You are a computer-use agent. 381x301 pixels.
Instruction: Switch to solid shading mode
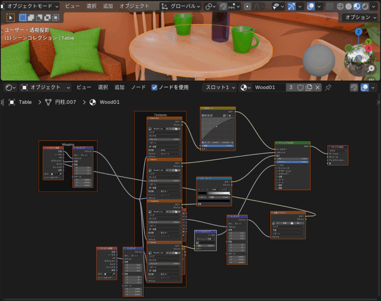click(349, 7)
